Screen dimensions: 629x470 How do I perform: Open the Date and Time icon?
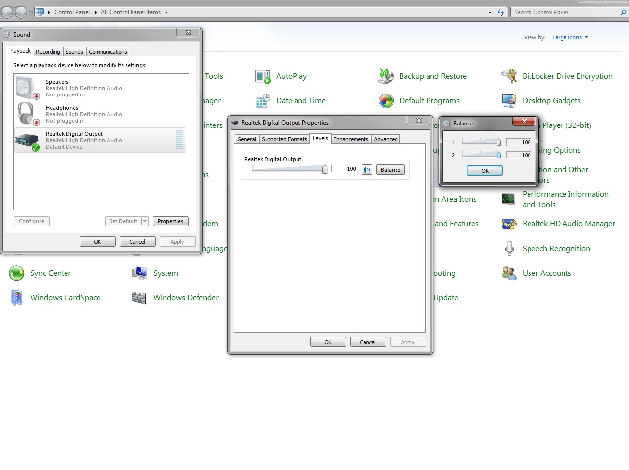pyautogui.click(x=263, y=101)
